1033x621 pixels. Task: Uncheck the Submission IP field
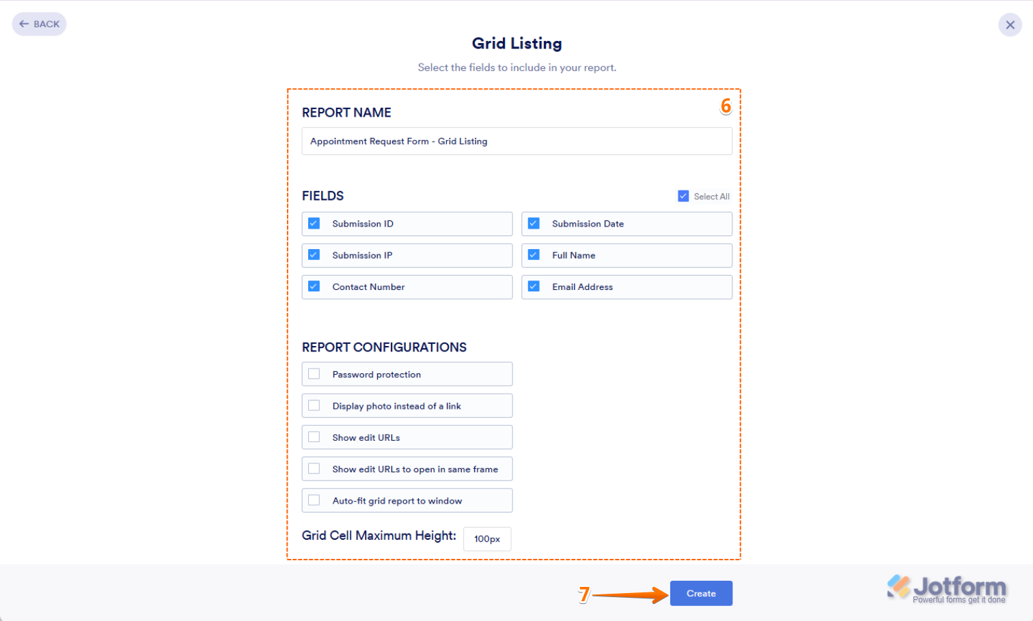click(x=314, y=255)
